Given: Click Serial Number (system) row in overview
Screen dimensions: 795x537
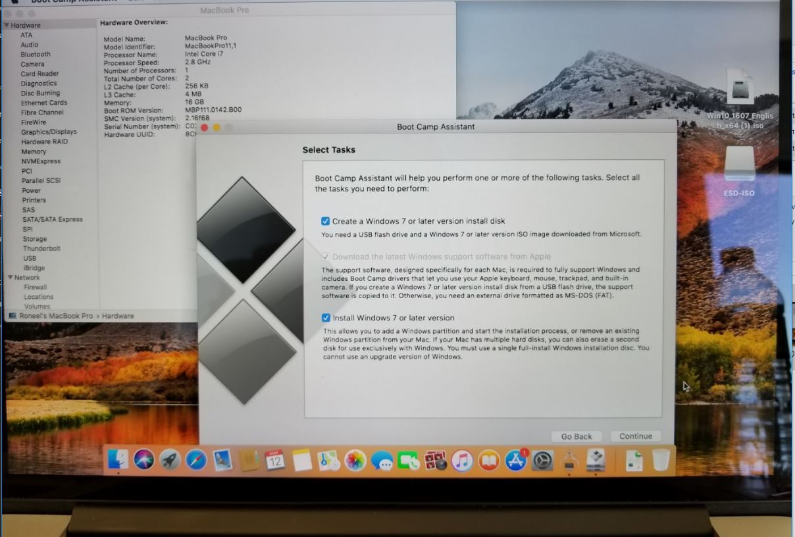Looking at the screenshot, I should pyautogui.click(x=151, y=126).
